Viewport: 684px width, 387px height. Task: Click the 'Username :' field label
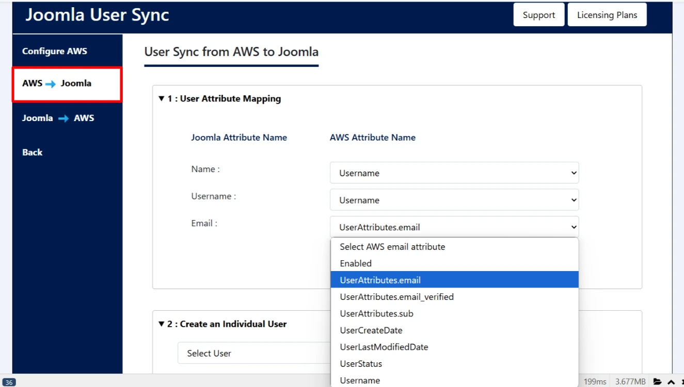[x=214, y=196]
